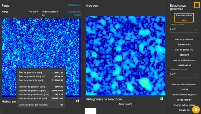Click the Área de gota MAX value 133960.31
This screenshot has width=201, height=114.
click(57, 73)
